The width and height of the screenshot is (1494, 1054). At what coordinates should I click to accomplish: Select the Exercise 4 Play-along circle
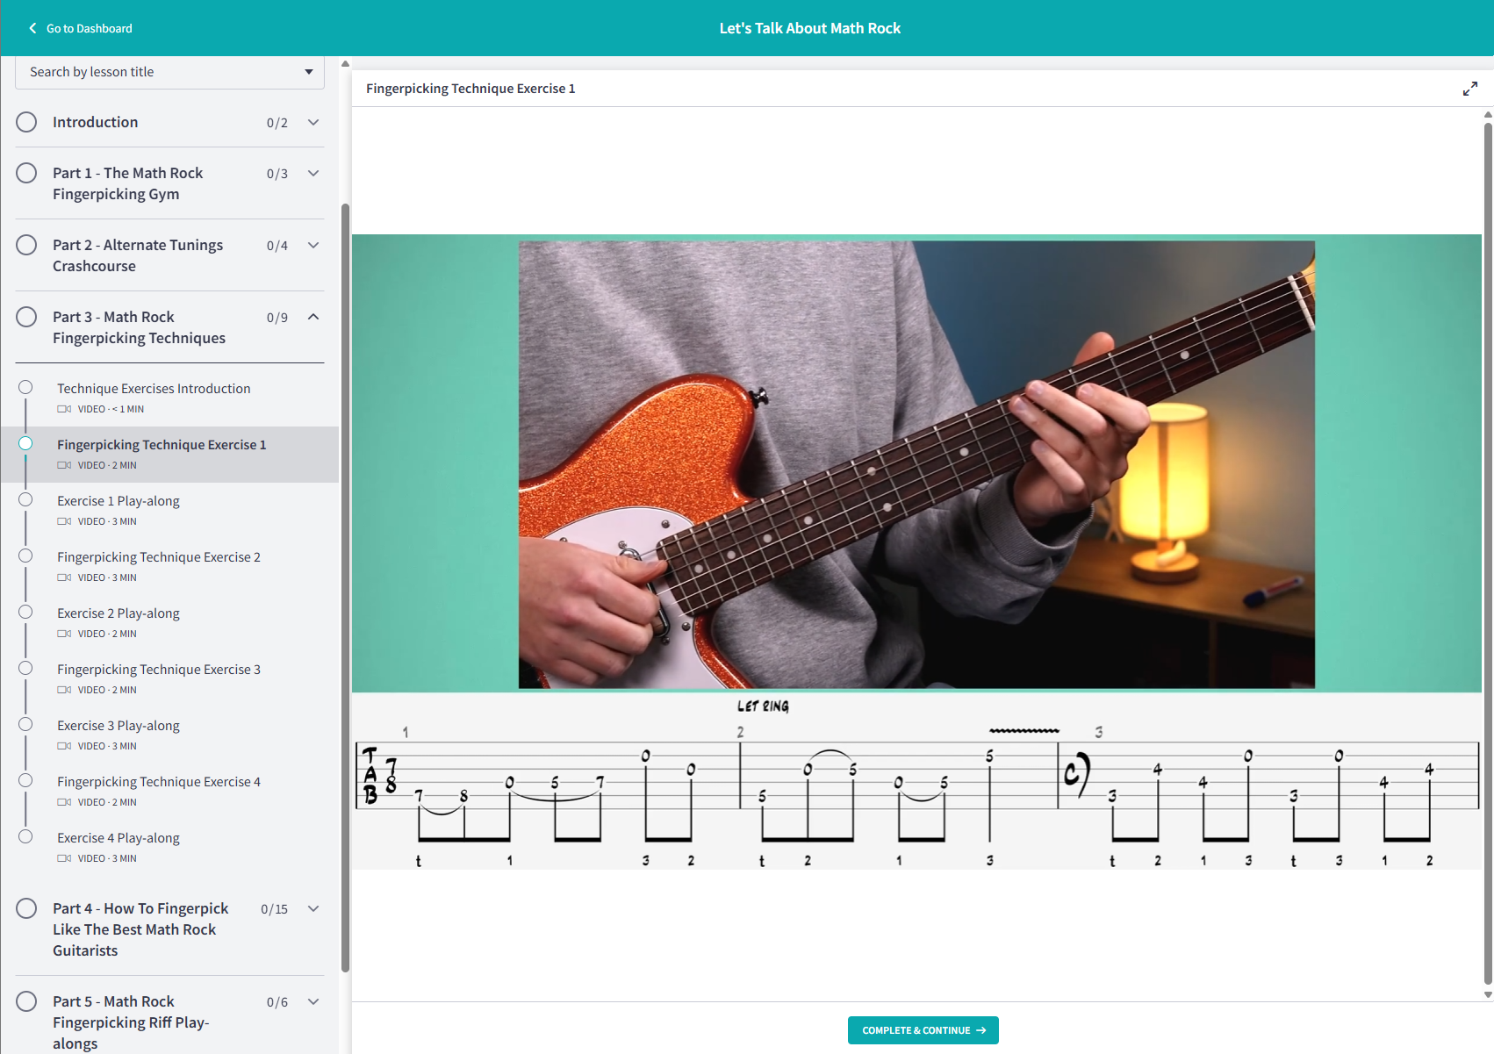[x=25, y=836]
